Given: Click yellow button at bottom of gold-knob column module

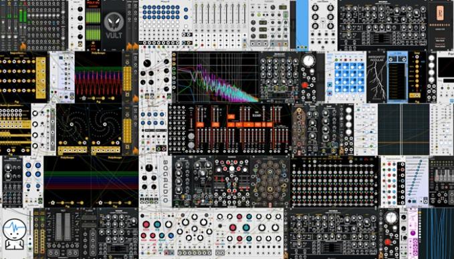Looking at the screenshot, I should (x=415, y=95).
